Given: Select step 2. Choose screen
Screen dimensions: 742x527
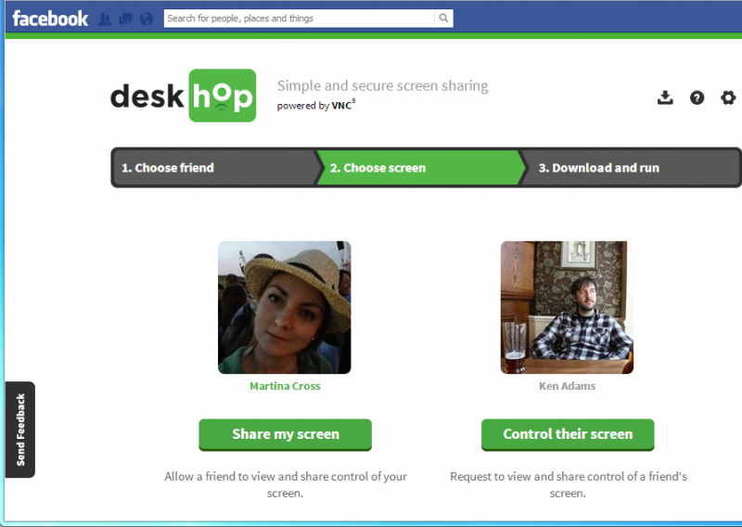Looking at the screenshot, I should click(421, 168).
